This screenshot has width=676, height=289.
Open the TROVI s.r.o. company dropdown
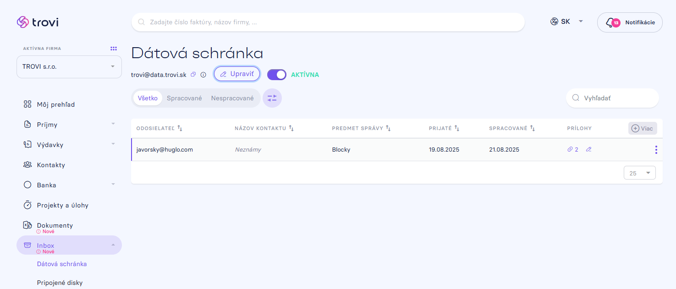[x=69, y=67]
